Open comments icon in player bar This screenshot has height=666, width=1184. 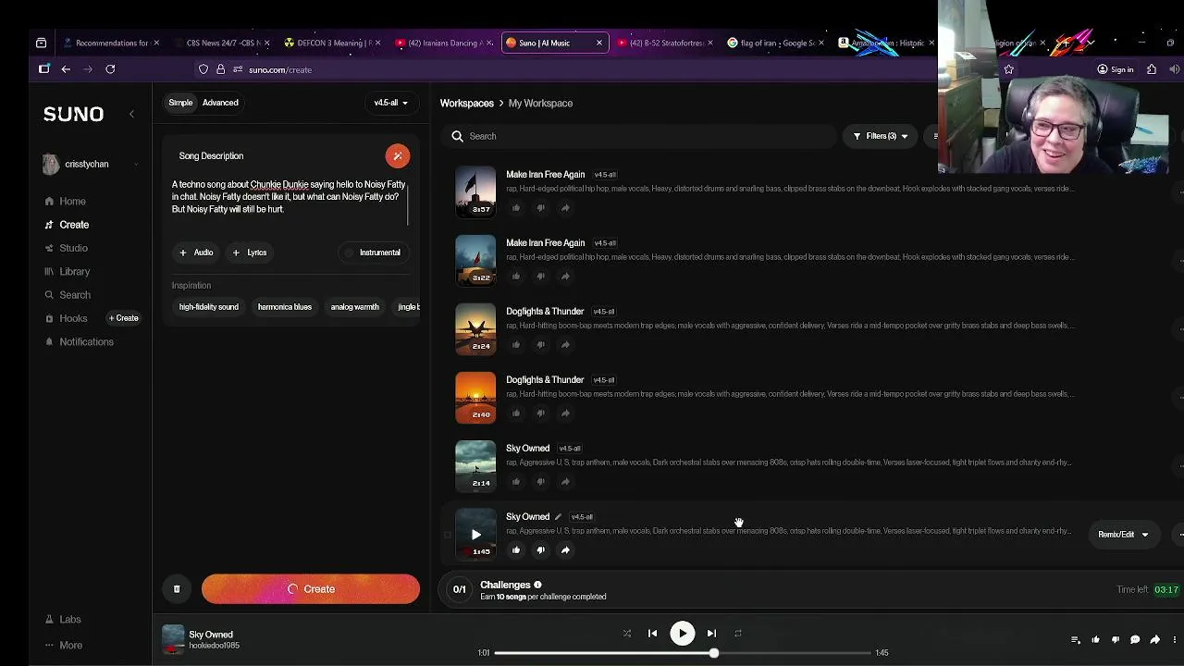tap(1135, 640)
